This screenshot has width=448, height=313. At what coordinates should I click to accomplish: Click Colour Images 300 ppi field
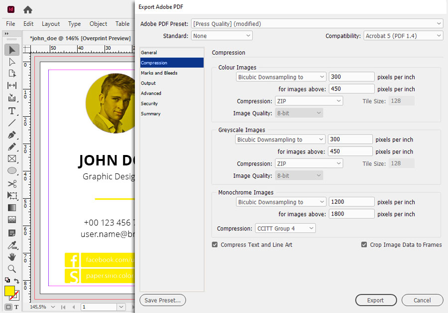pyautogui.click(x=351, y=77)
